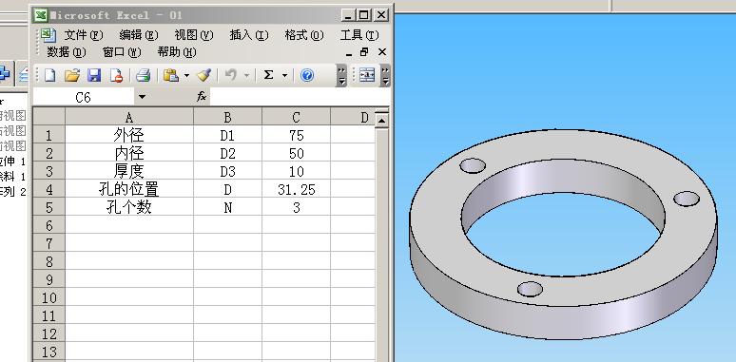Select cell C5 with value 3

(296, 207)
